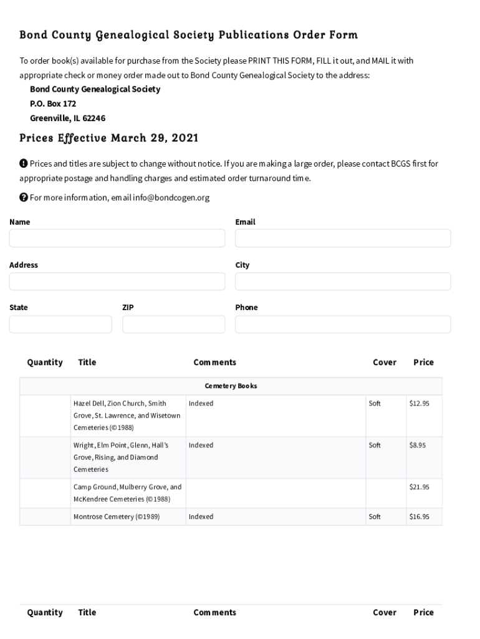
Task: Click the Quantity cell for Montrose Cemetery book
Action: [x=44, y=517]
